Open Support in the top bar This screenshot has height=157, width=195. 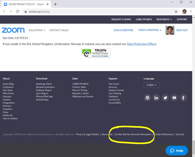[x=182, y=20]
